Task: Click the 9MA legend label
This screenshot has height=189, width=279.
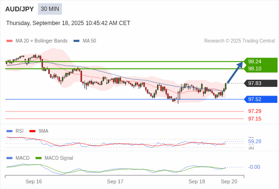Action: pos(43,131)
